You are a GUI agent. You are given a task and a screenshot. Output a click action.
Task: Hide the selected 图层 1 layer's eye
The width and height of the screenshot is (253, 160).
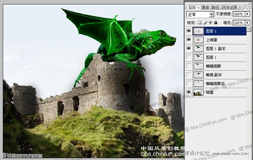point(188,31)
